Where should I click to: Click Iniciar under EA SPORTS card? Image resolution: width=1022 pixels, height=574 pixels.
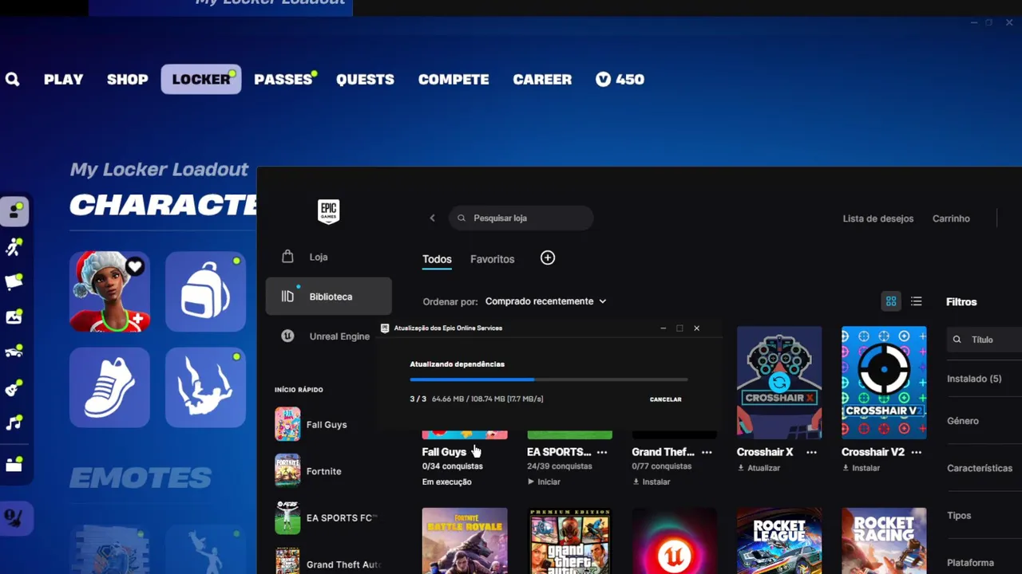coord(544,482)
